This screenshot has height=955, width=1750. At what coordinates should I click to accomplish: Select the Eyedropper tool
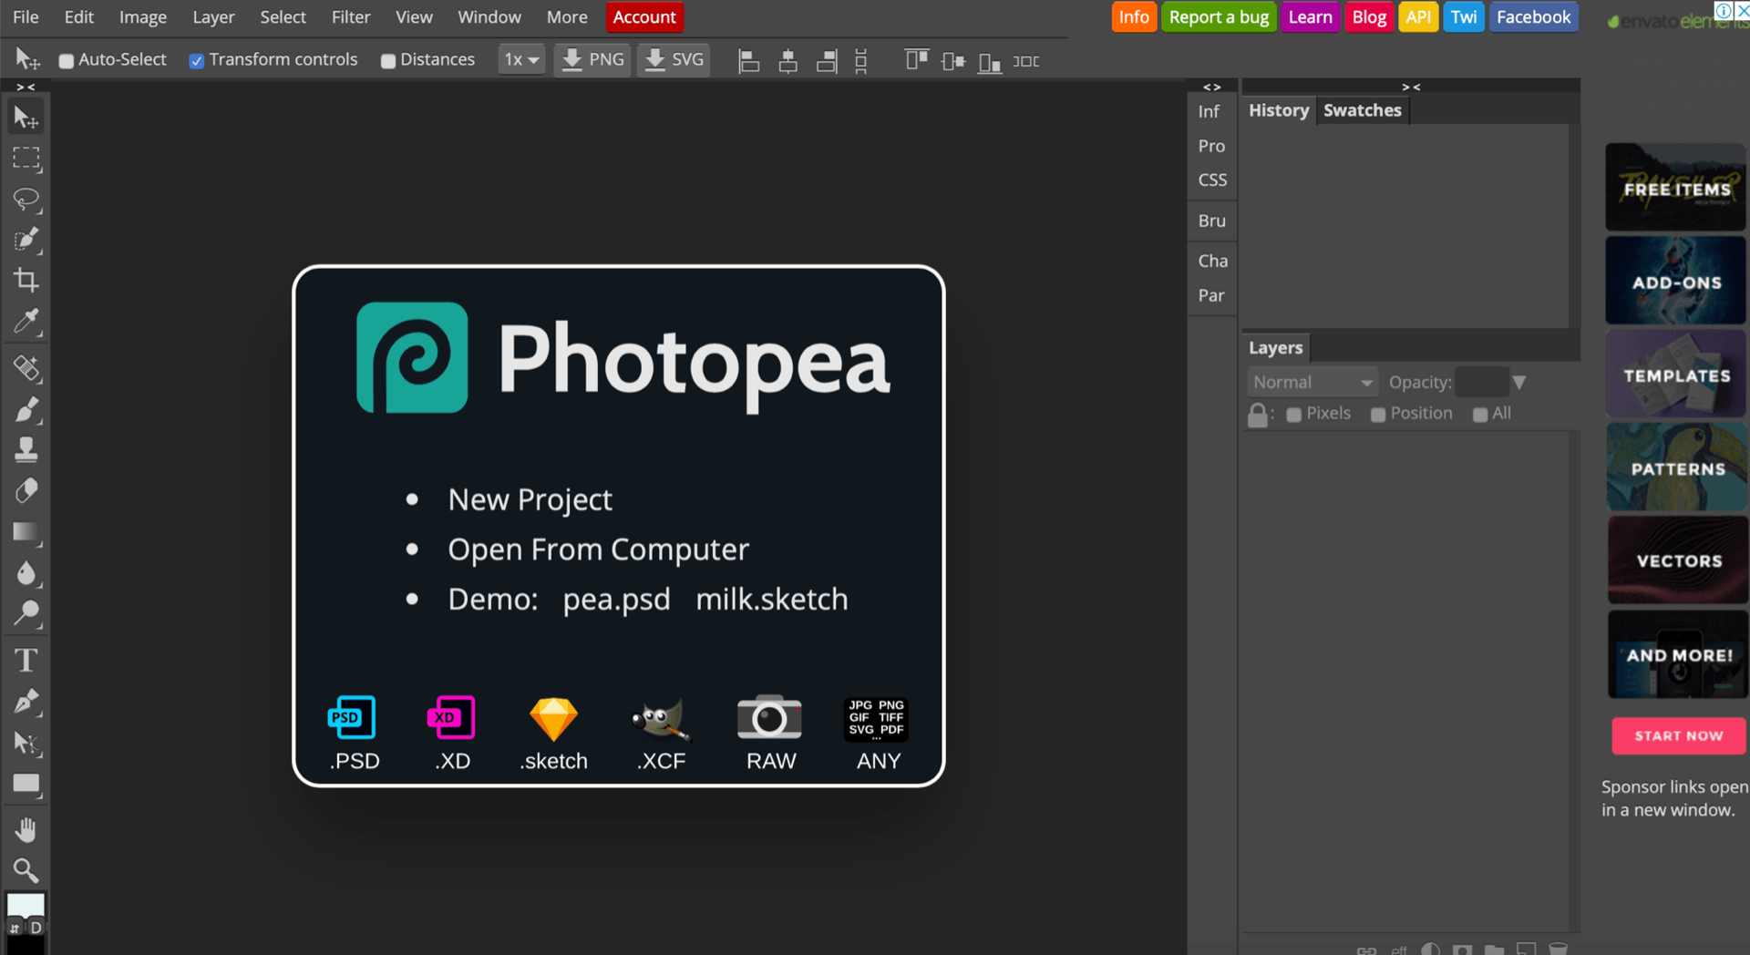click(26, 321)
